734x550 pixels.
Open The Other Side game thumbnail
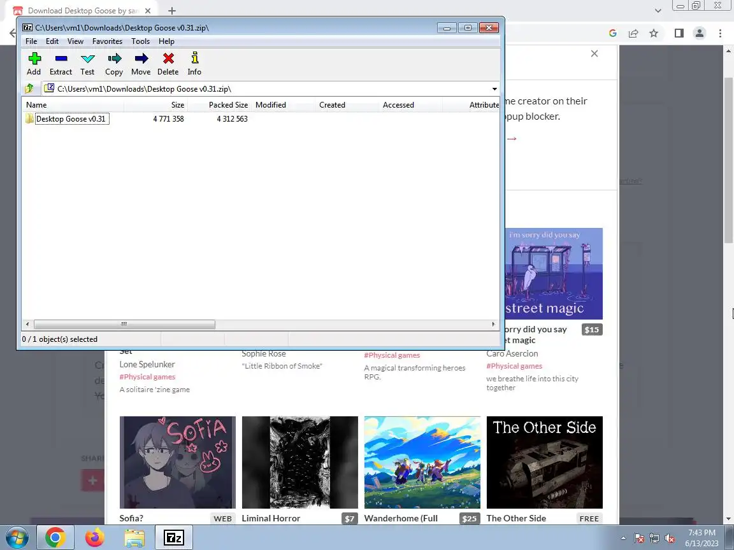coord(544,462)
